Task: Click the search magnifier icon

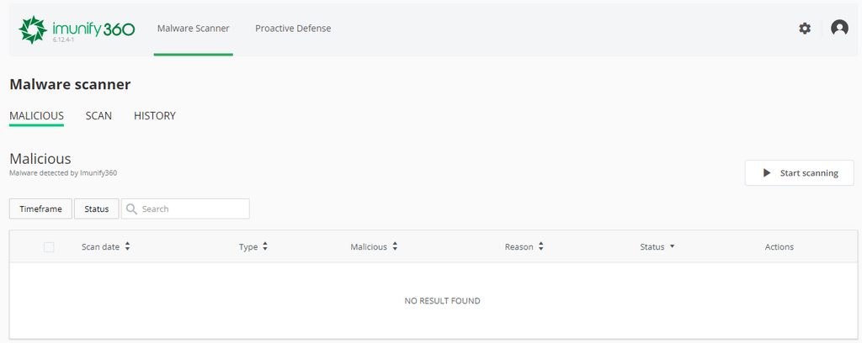Action: 132,208
